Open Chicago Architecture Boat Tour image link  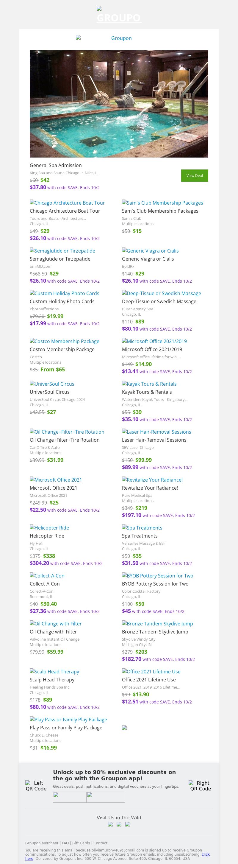[67, 203]
